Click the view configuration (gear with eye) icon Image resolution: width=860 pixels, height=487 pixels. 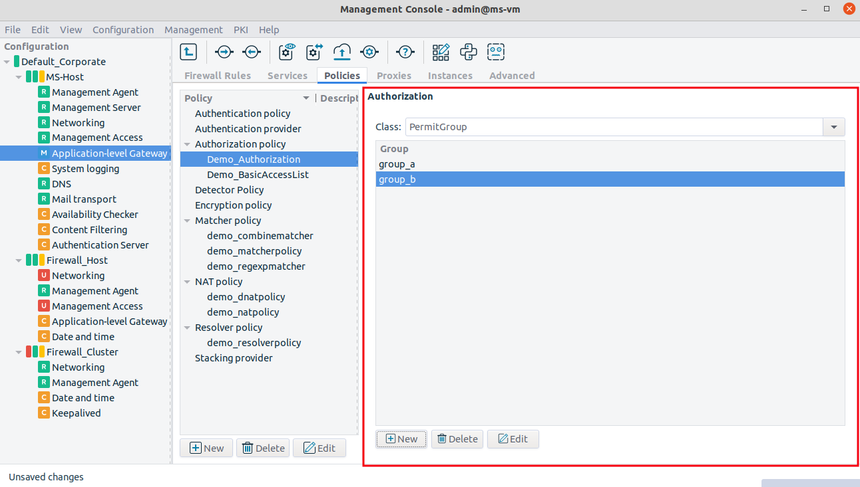(287, 51)
